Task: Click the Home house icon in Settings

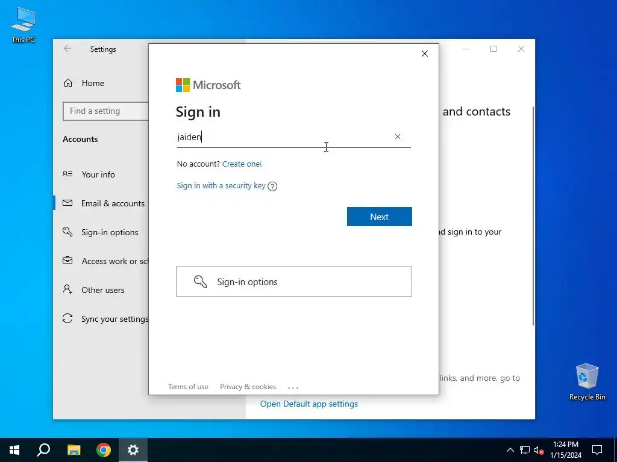Action: [68, 83]
